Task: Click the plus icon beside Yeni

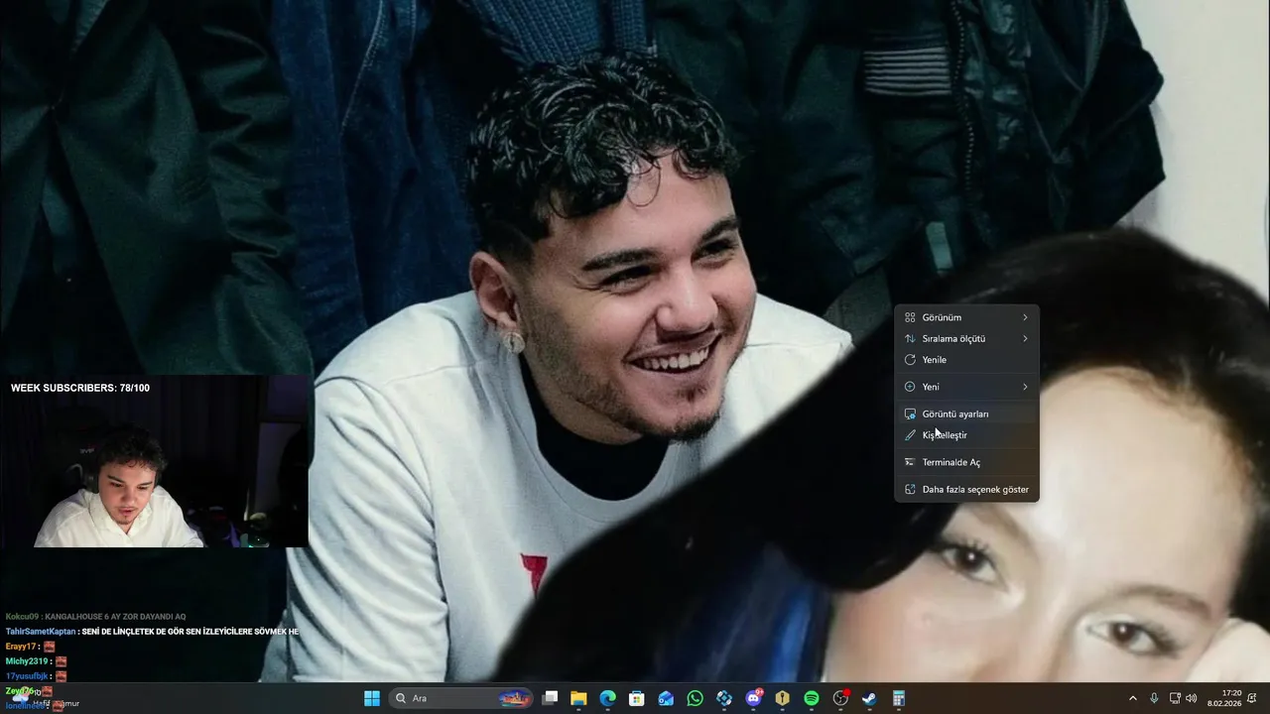Action: 910,387
